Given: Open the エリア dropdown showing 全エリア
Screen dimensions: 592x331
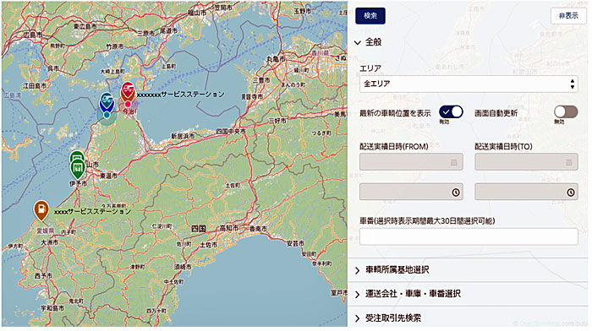Looking at the screenshot, I should (x=469, y=84).
